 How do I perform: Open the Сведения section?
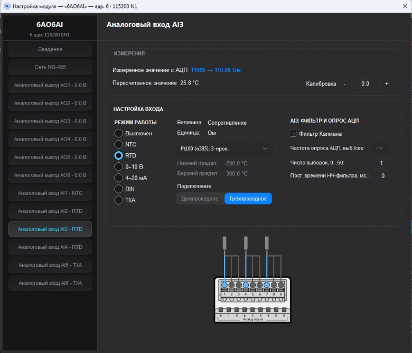click(50, 49)
